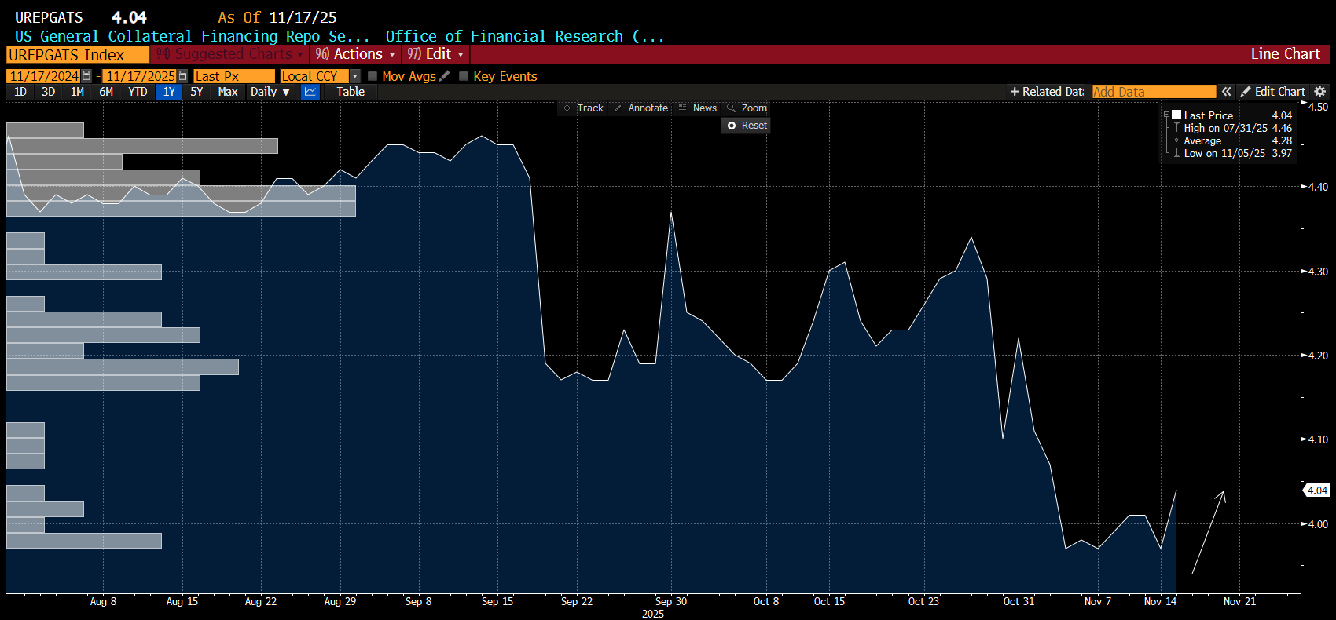This screenshot has width=1336, height=620.
Task: Switch to the 5Y time range
Action: coord(196,92)
